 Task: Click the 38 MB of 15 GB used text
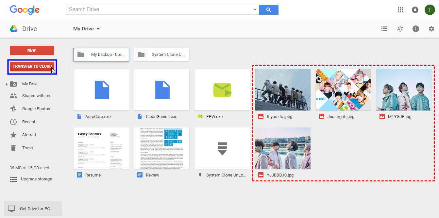pos(29,168)
